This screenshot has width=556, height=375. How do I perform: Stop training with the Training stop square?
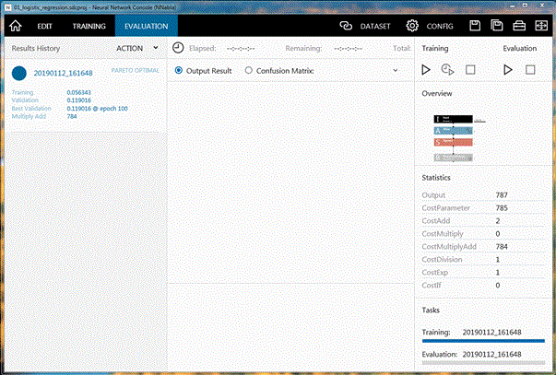[x=470, y=70]
